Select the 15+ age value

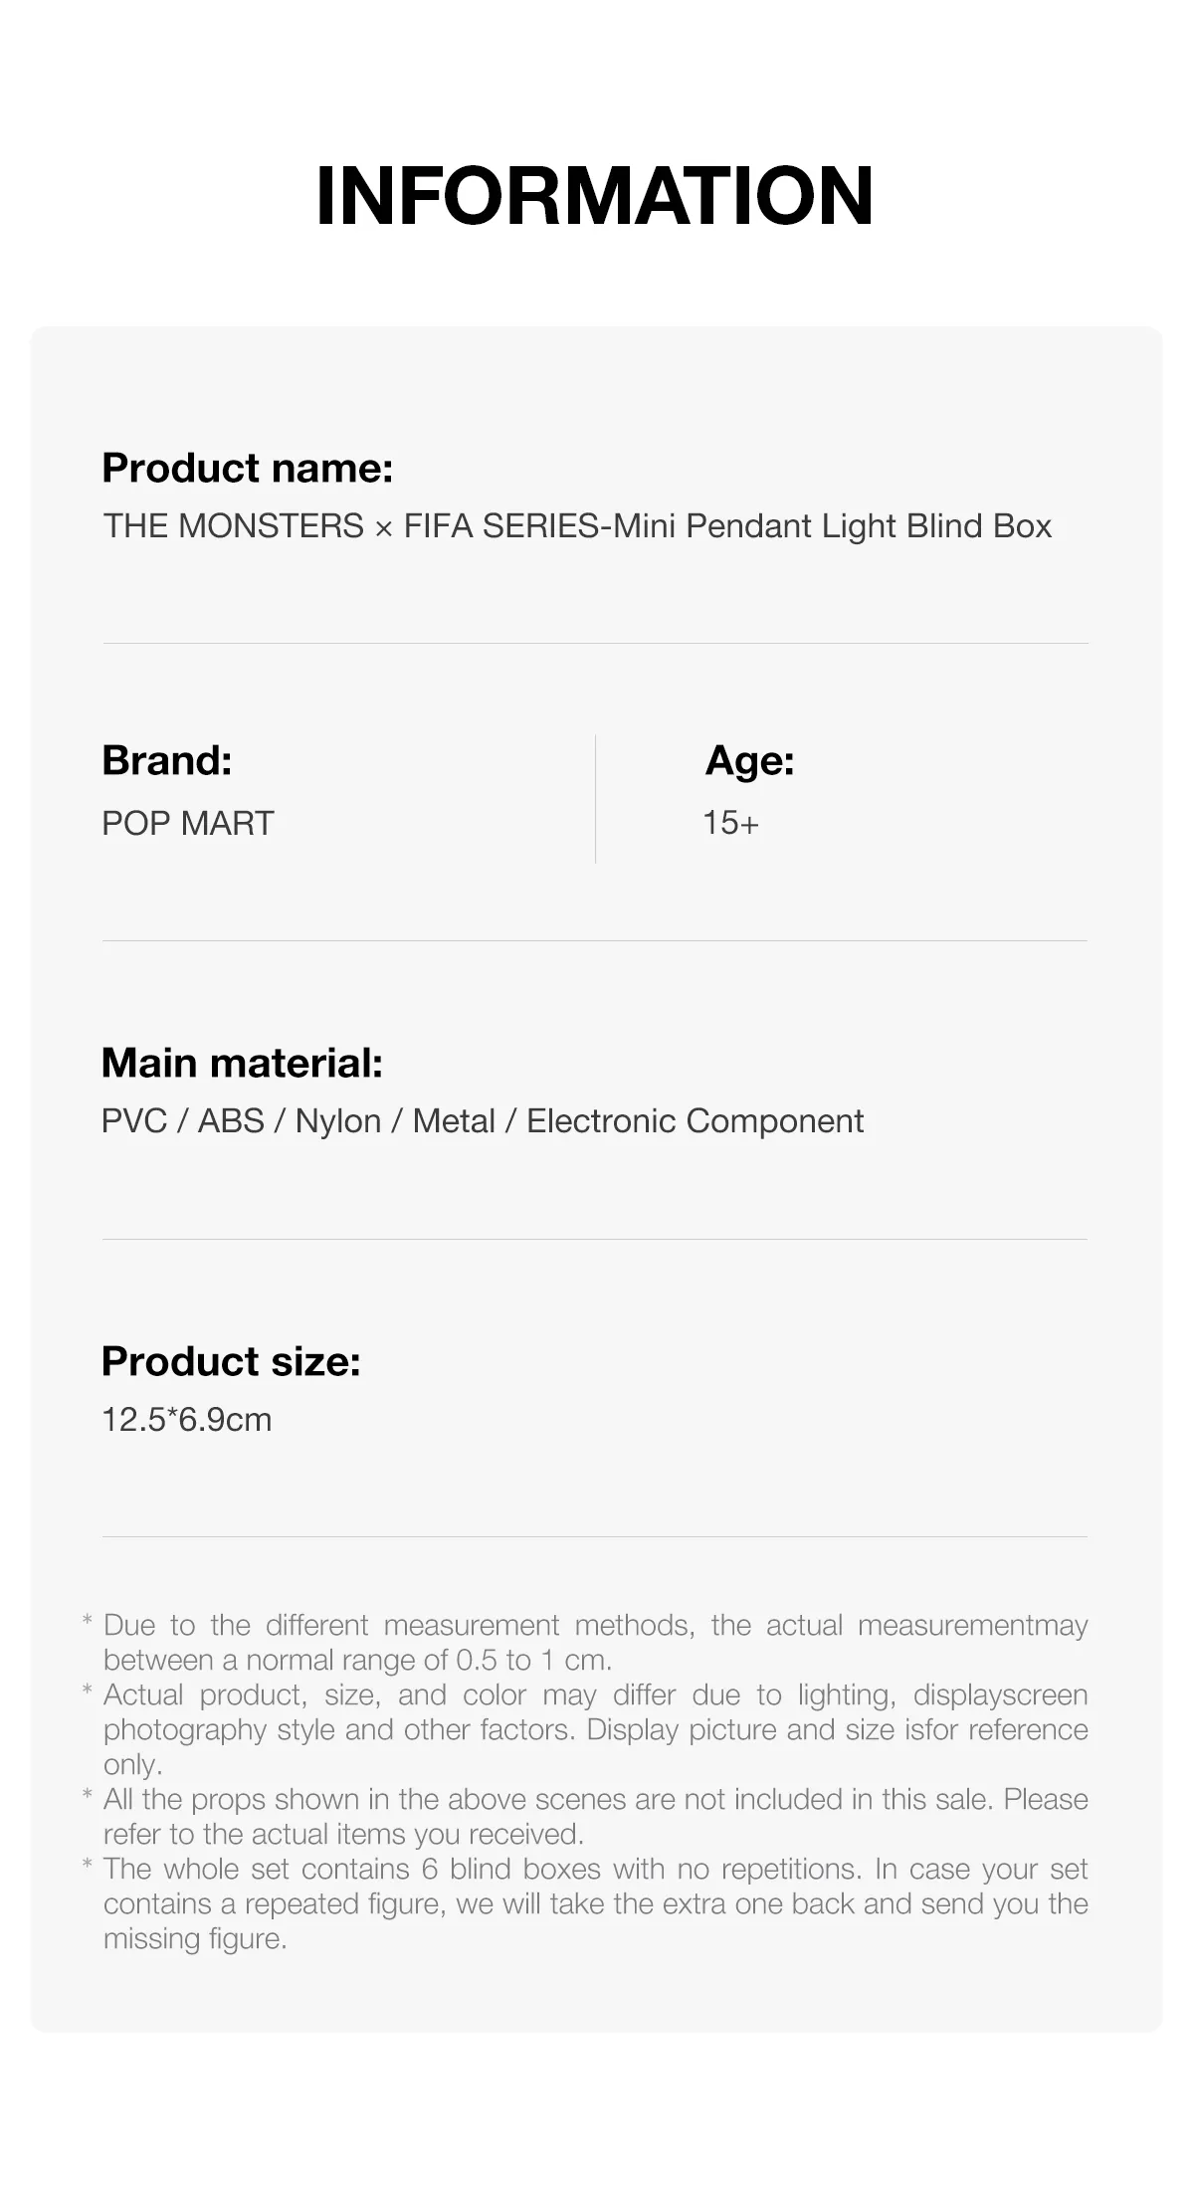730,823
